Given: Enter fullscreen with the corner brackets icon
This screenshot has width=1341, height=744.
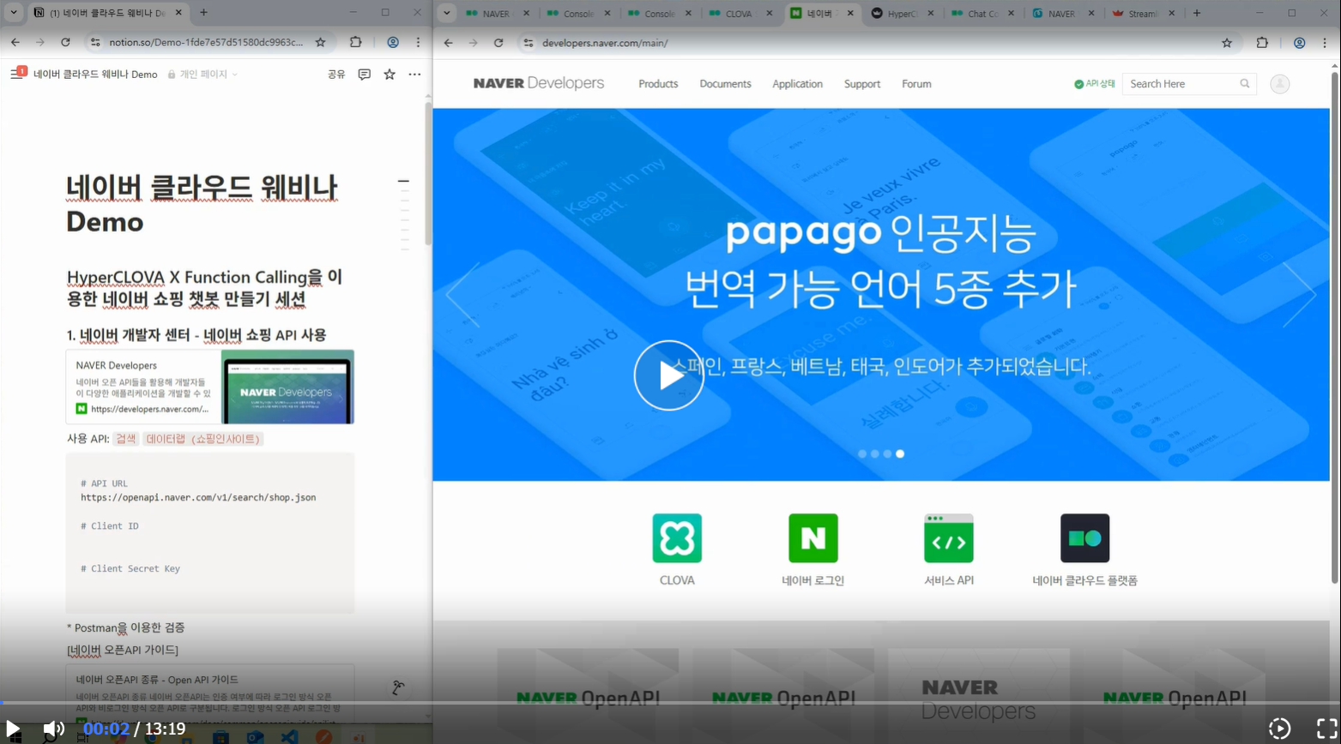Looking at the screenshot, I should 1326,729.
